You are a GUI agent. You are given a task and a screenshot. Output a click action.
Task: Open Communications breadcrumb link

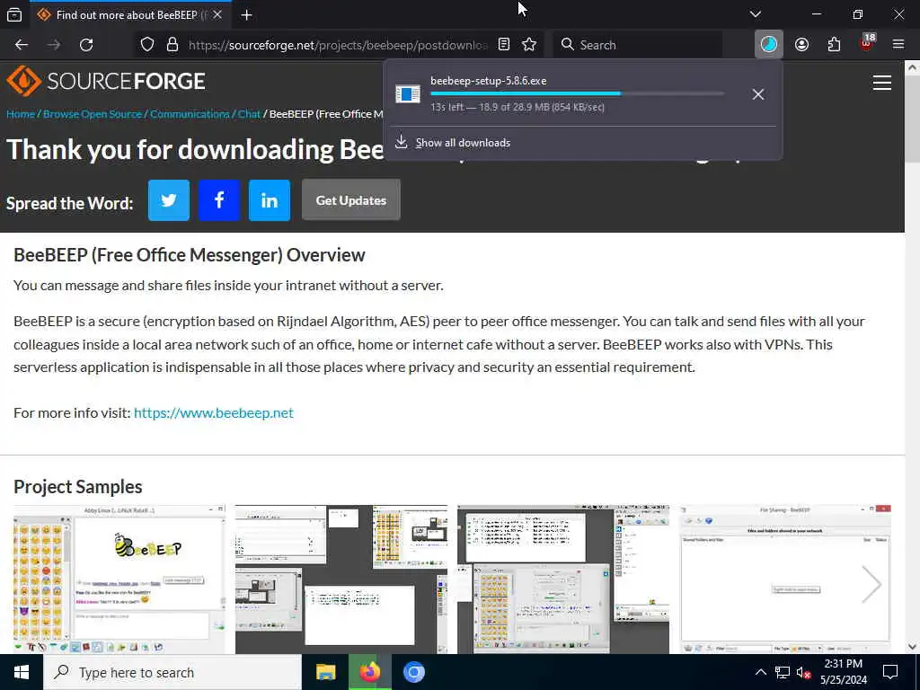[x=190, y=114]
